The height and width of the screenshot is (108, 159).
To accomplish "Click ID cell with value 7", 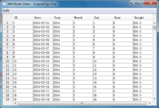I will pyautogui.click(x=23, y=48).
